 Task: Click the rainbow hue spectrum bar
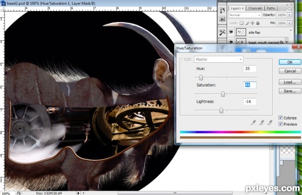(240, 132)
